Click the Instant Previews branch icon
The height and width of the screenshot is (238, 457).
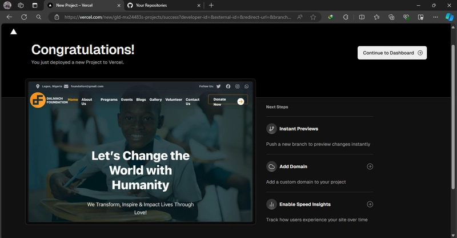pos(271,129)
